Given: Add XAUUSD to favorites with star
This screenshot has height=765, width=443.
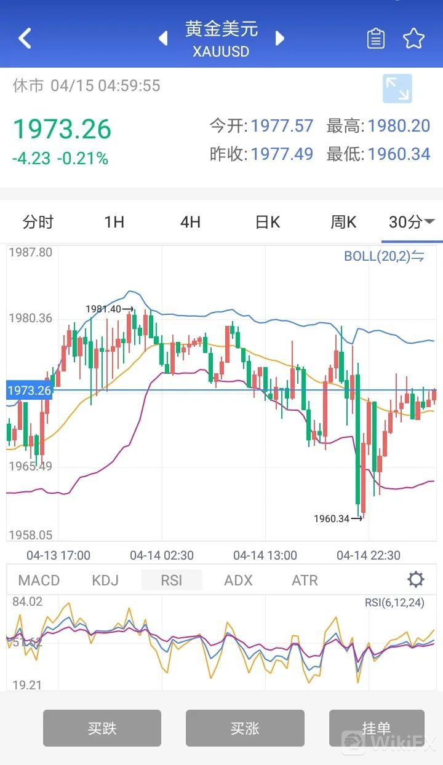Looking at the screenshot, I should tap(414, 39).
